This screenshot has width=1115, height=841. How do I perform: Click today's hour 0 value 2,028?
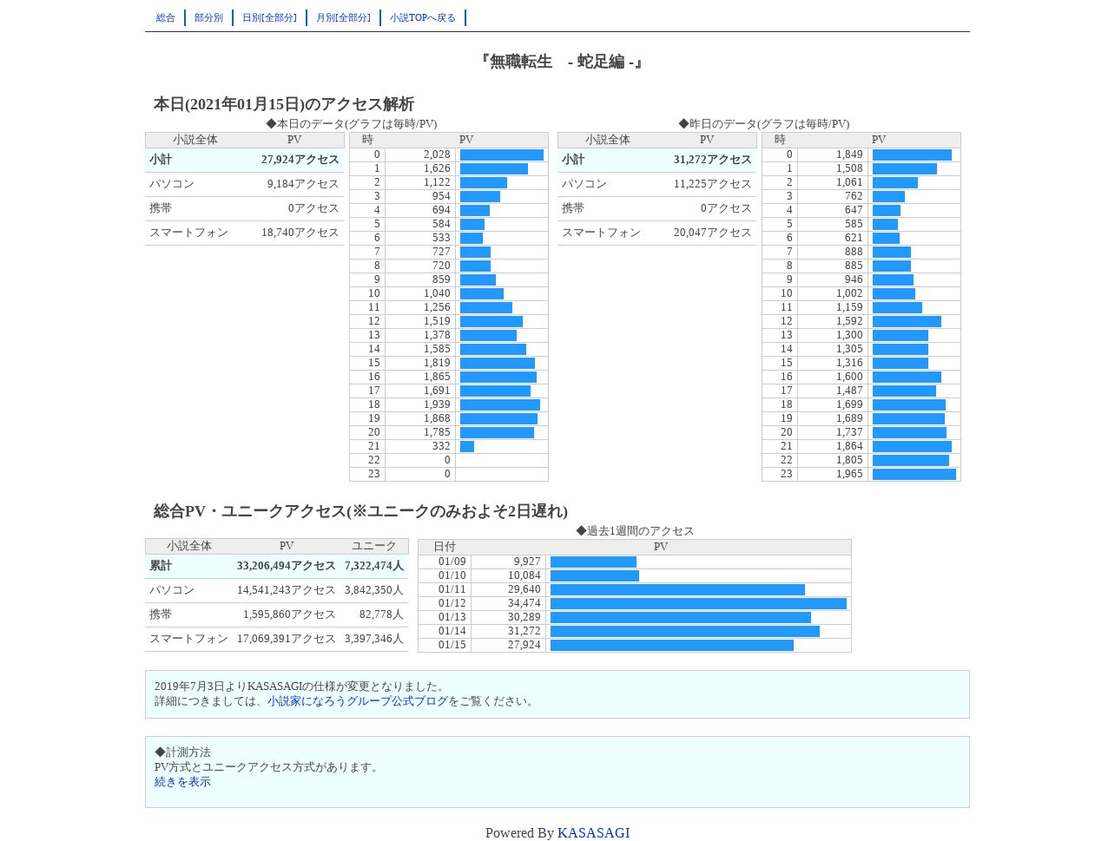437,154
